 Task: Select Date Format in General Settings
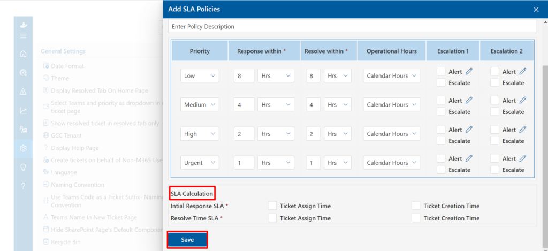(x=67, y=66)
